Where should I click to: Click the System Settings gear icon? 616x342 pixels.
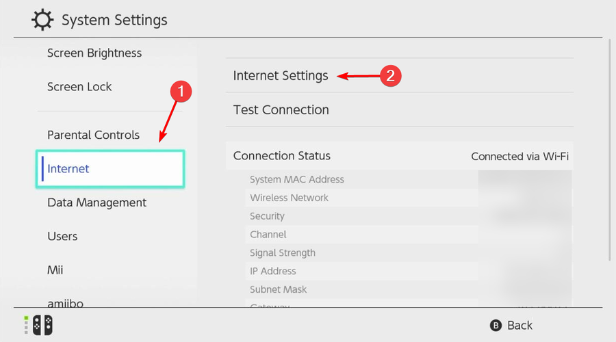click(x=43, y=20)
